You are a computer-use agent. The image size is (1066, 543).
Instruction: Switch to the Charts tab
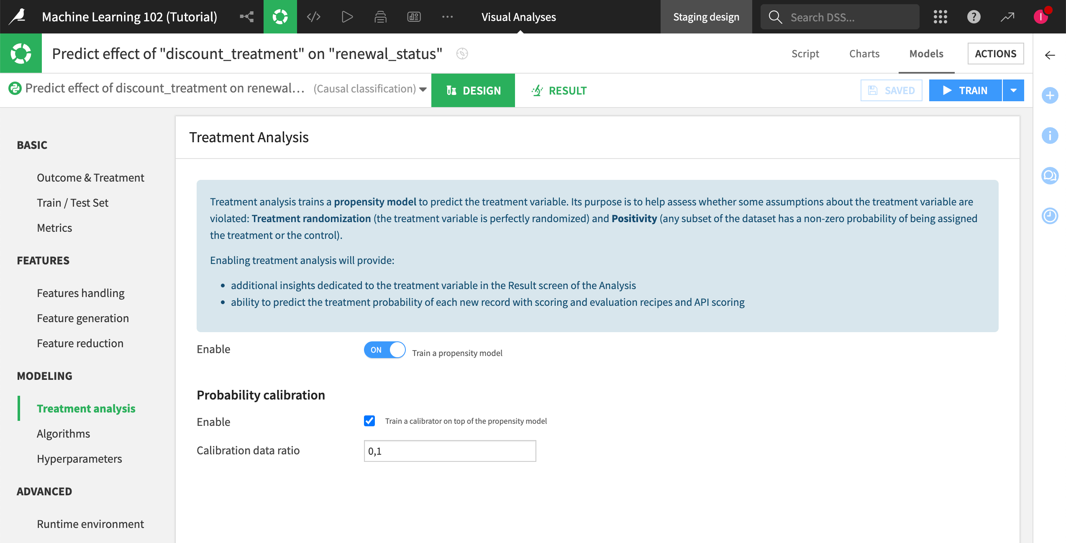(864, 54)
